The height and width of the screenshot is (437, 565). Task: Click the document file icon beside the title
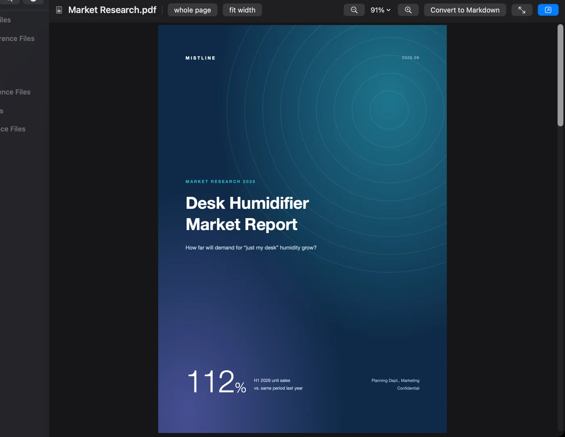click(59, 10)
